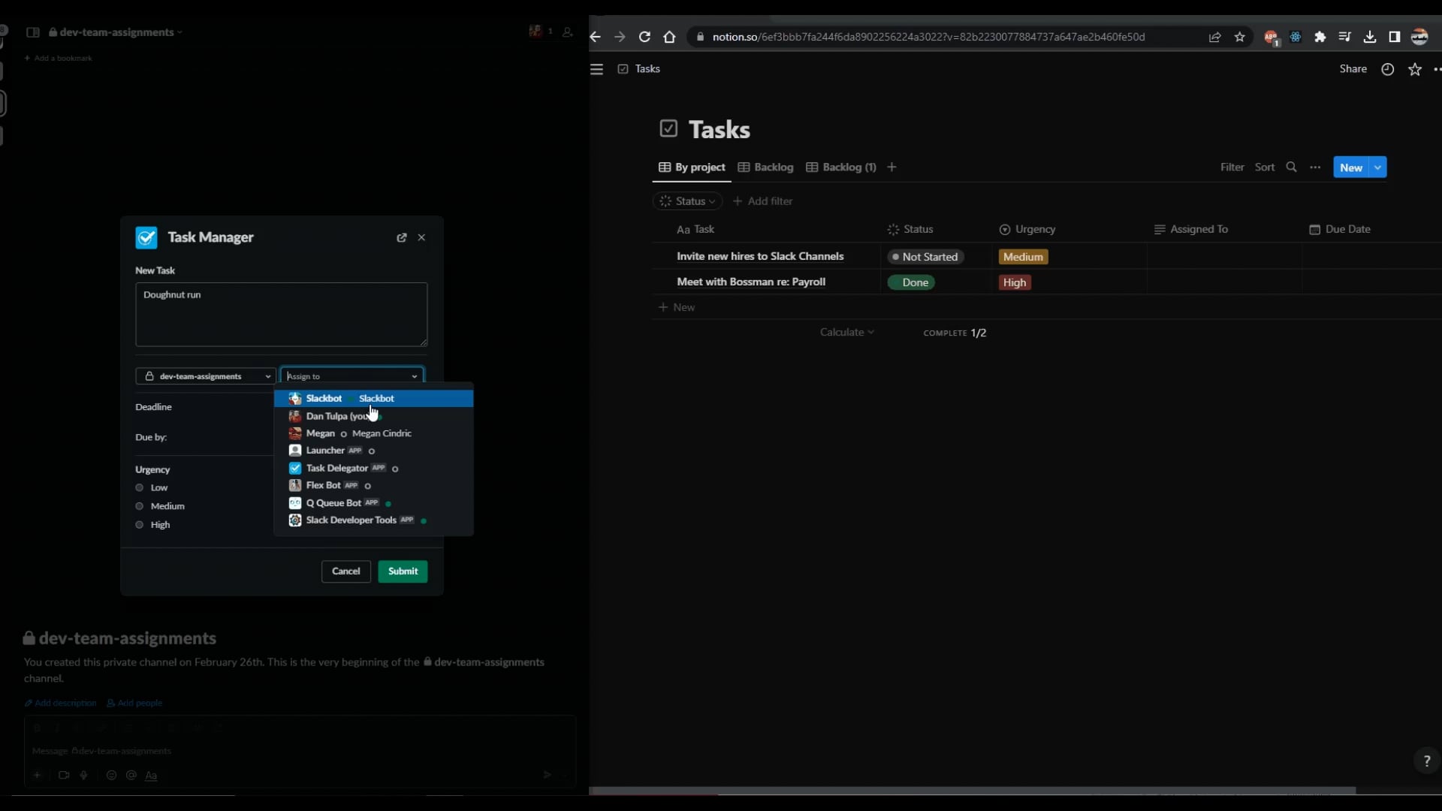This screenshot has width=1442, height=811.
Task: Click the Add people link in the channel
Action: tap(140, 703)
